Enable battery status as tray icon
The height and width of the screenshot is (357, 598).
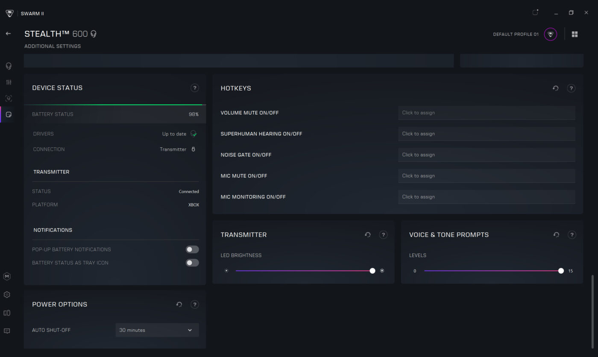click(x=192, y=263)
